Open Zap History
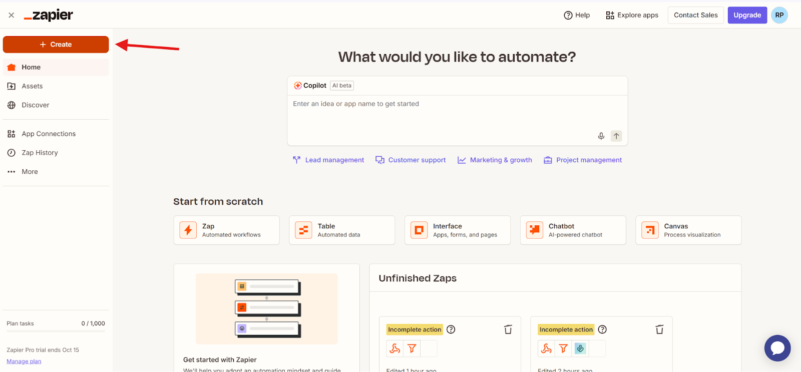 pos(56,153)
